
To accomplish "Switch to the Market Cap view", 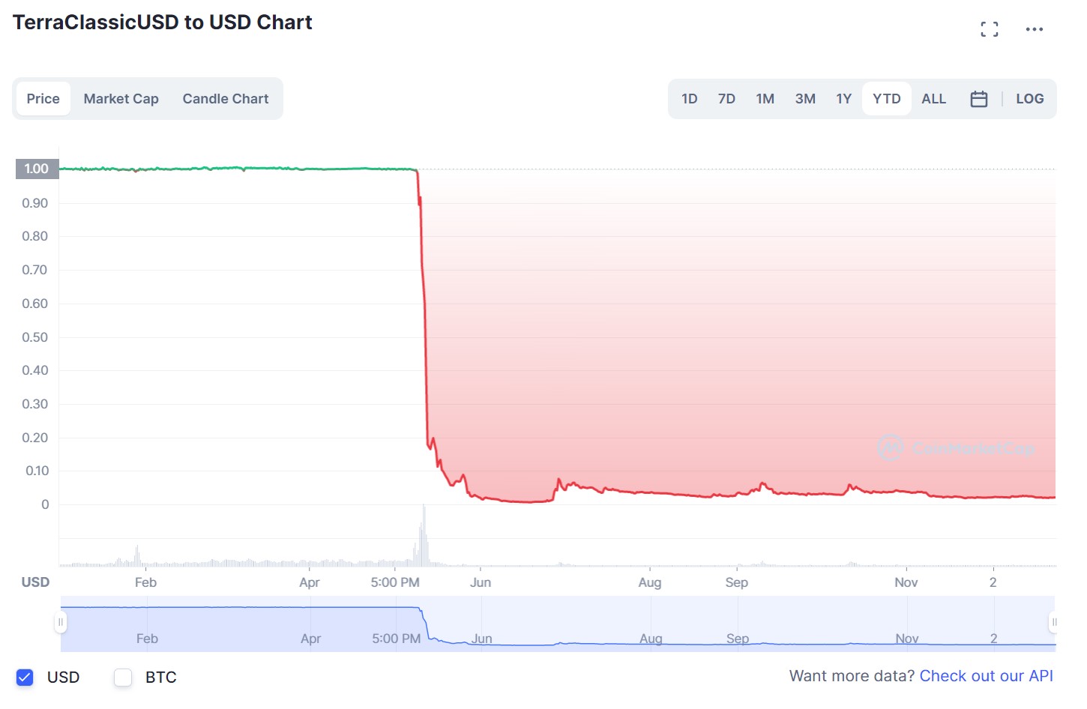I will tap(121, 98).
